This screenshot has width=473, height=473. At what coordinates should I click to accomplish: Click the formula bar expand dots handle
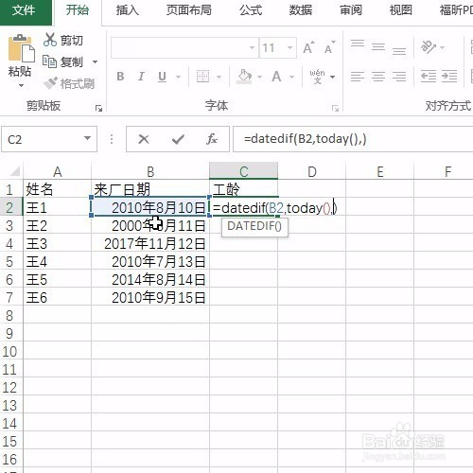tap(112, 139)
